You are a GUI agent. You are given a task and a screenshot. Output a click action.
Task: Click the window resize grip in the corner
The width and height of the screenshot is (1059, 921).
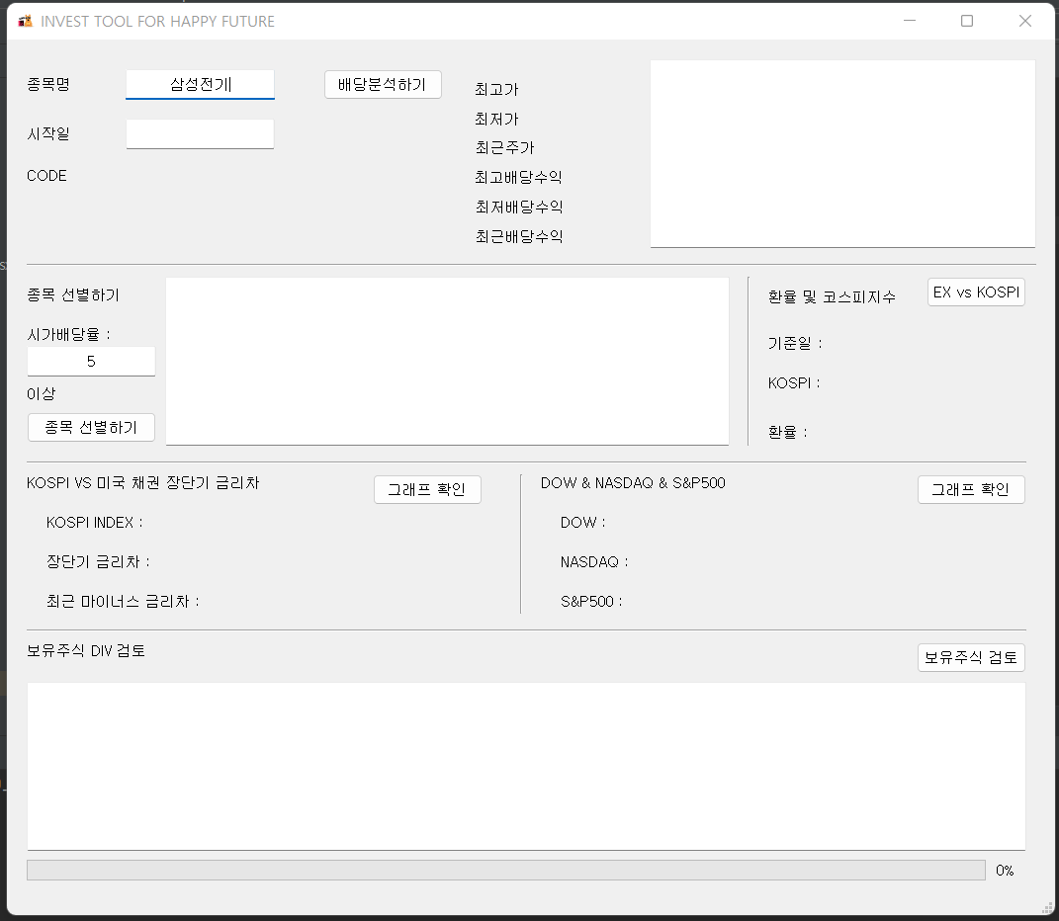click(1047, 908)
